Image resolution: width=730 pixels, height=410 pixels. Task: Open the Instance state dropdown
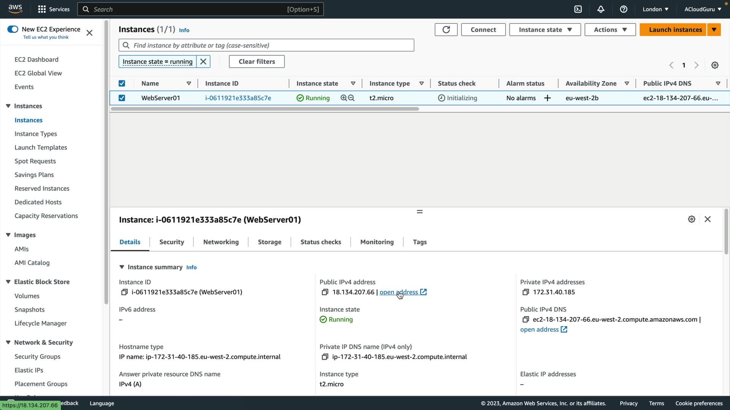point(545,30)
